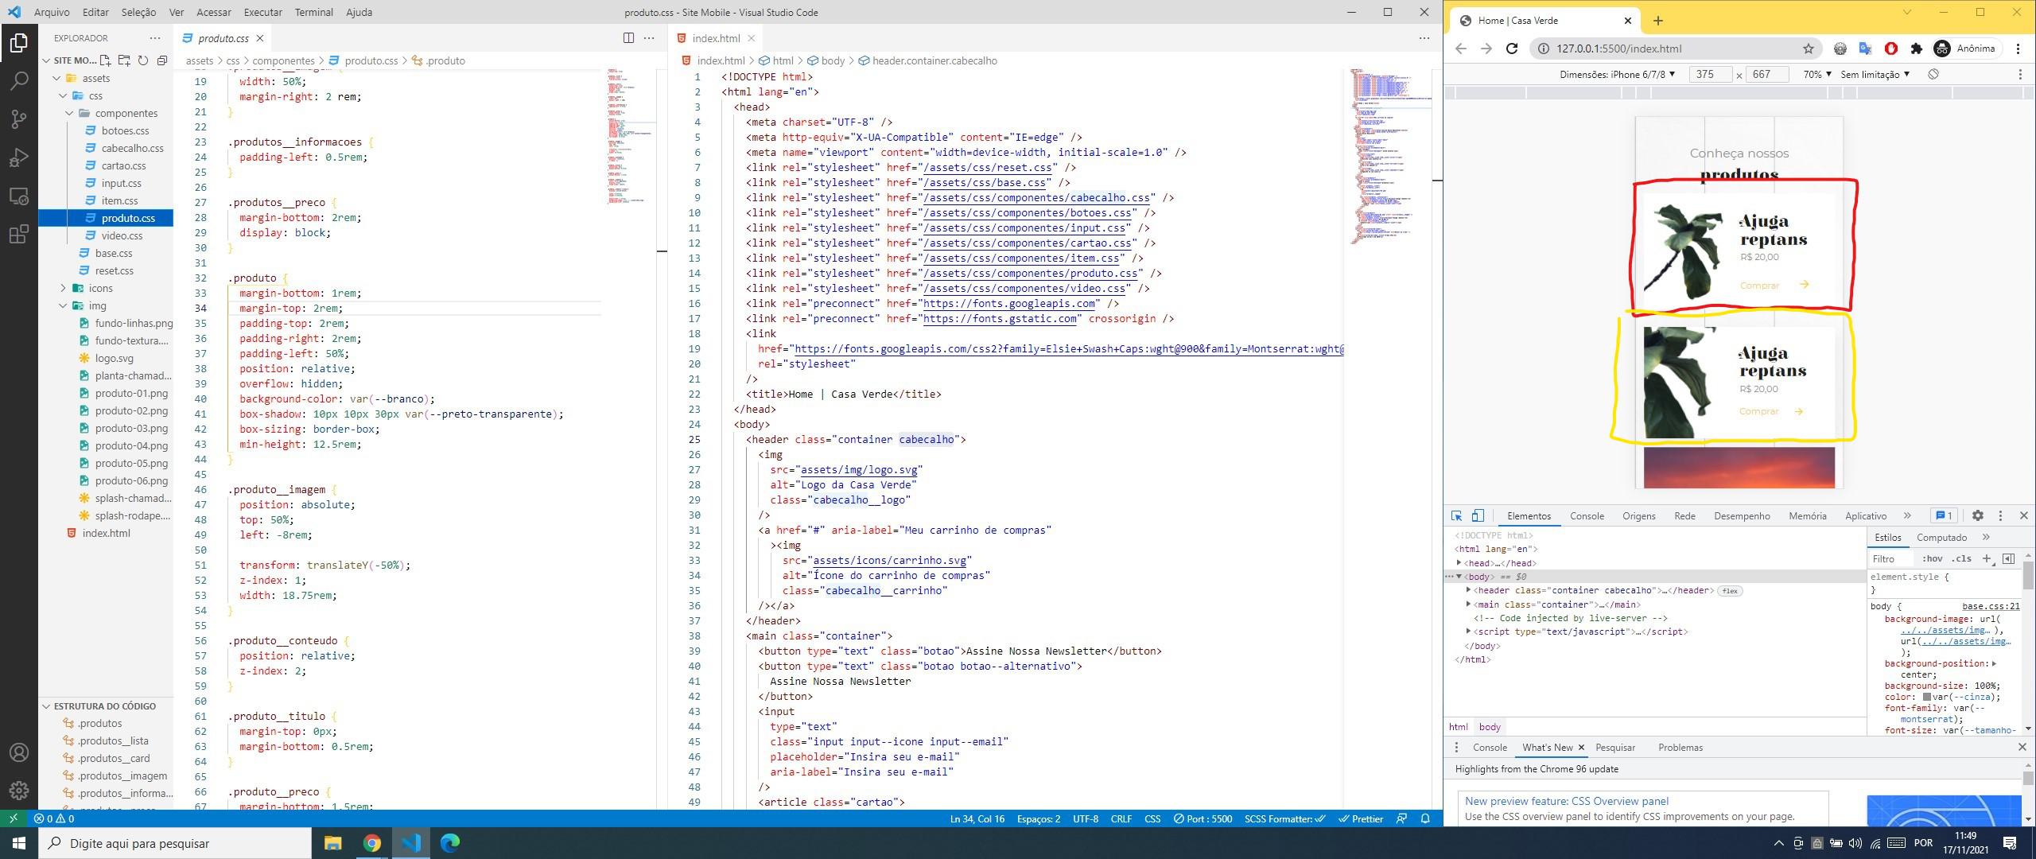Open Run and Debug view
2036x859 pixels.
coord(19,157)
